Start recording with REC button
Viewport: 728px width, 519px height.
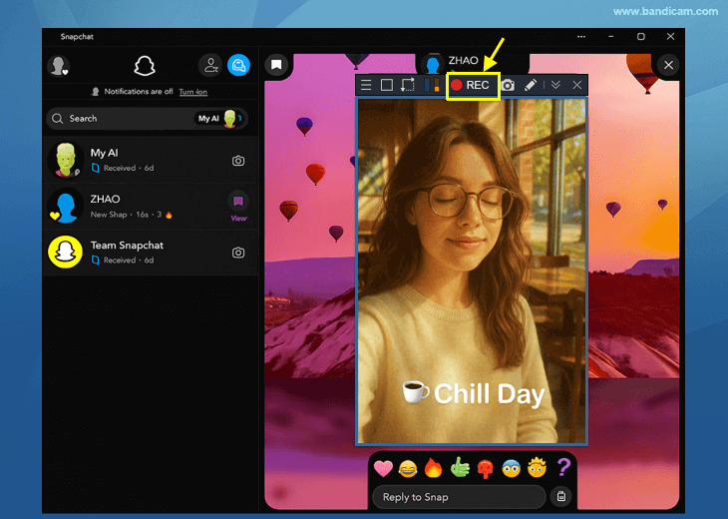click(472, 86)
